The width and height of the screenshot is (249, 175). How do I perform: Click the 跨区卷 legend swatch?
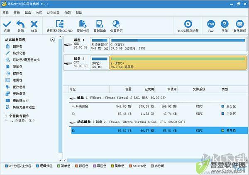point(76,166)
